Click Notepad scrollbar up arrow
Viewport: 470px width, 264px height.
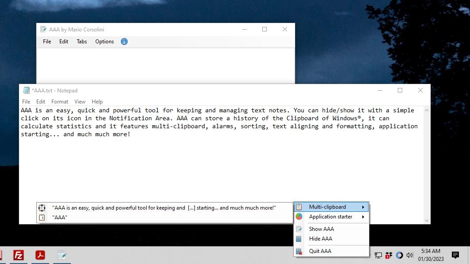(427, 111)
